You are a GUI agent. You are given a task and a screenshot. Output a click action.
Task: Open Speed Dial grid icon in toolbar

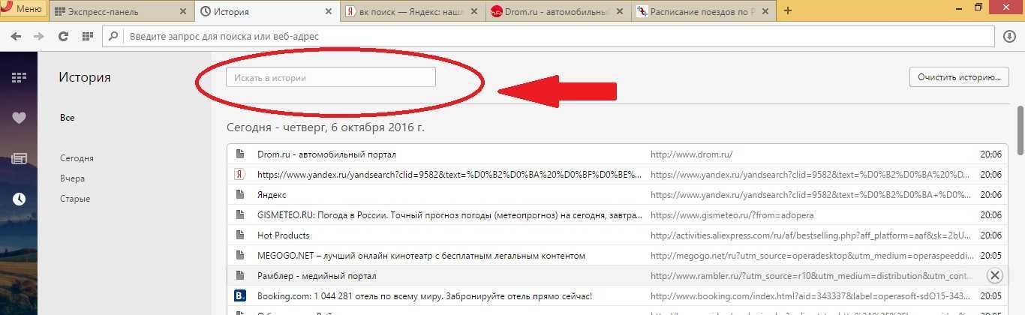[88, 36]
